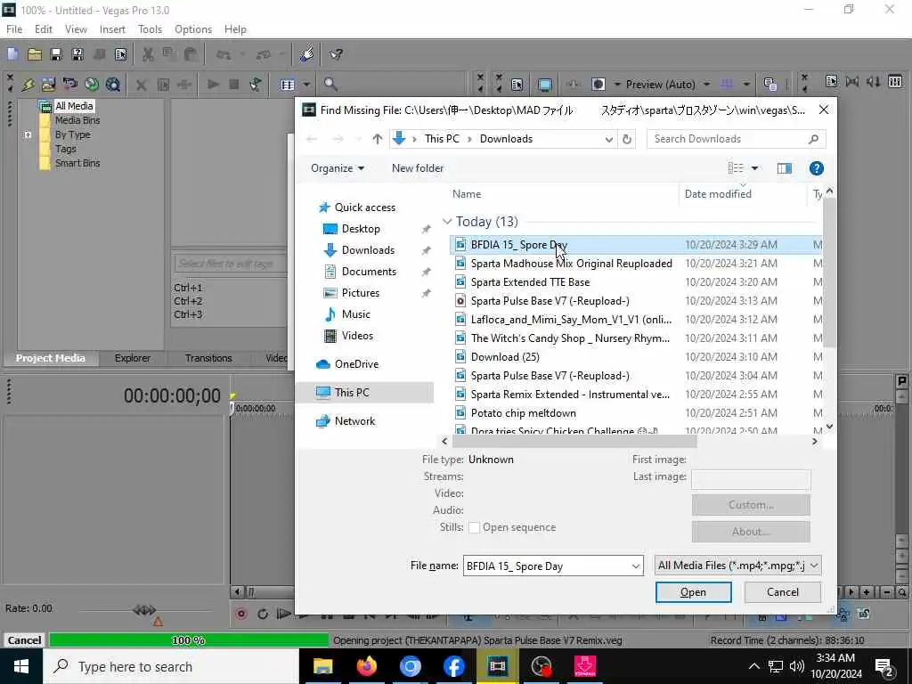Select Media Bins in the tree

click(77, 120)
